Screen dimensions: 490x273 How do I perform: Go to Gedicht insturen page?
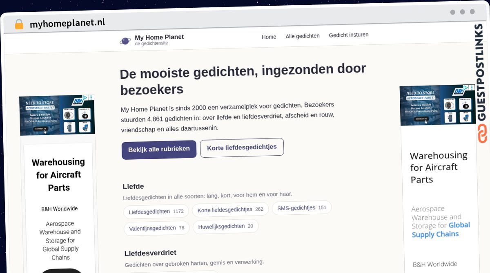349,35
